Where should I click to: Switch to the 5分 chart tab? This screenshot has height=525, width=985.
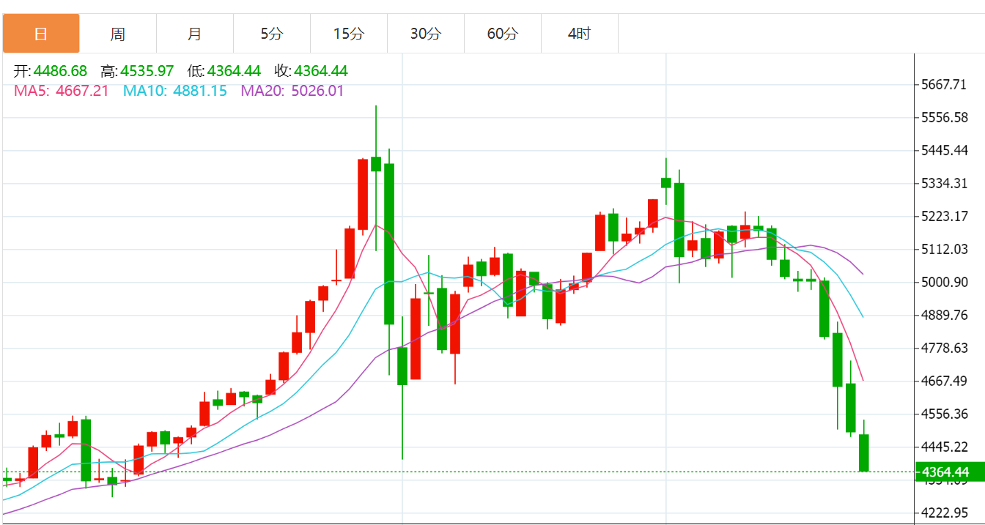coord(272,34)
